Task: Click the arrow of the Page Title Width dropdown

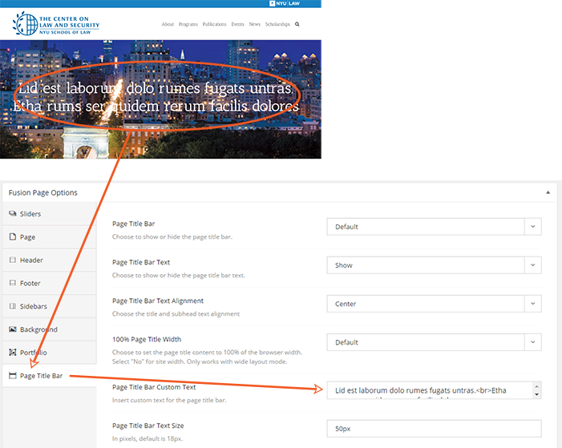Action: [x=533, y=342]
